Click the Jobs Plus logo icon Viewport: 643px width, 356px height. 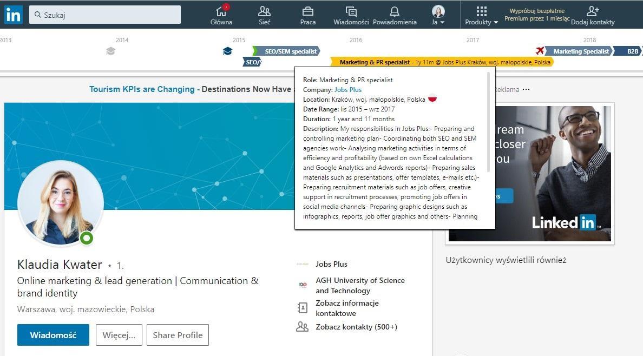coord(303,264)
